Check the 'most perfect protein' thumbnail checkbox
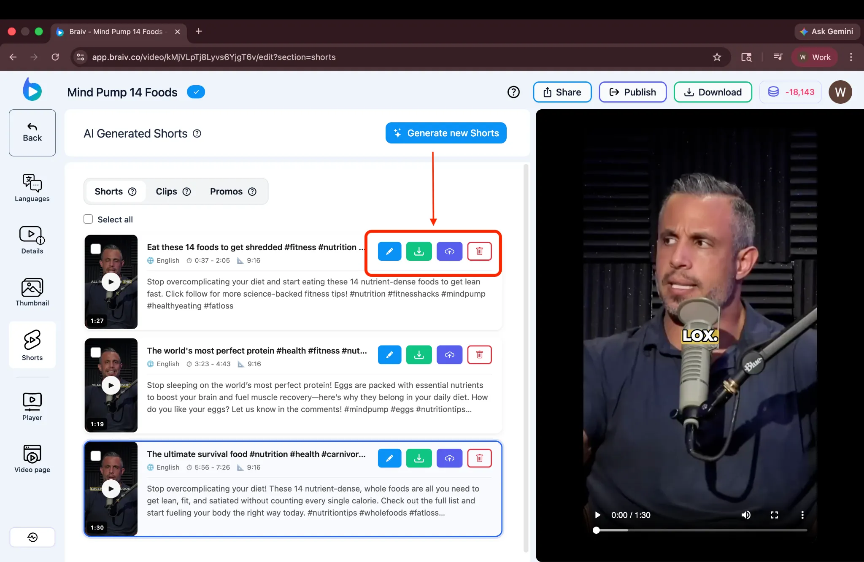864x562 pixels. 96,352
